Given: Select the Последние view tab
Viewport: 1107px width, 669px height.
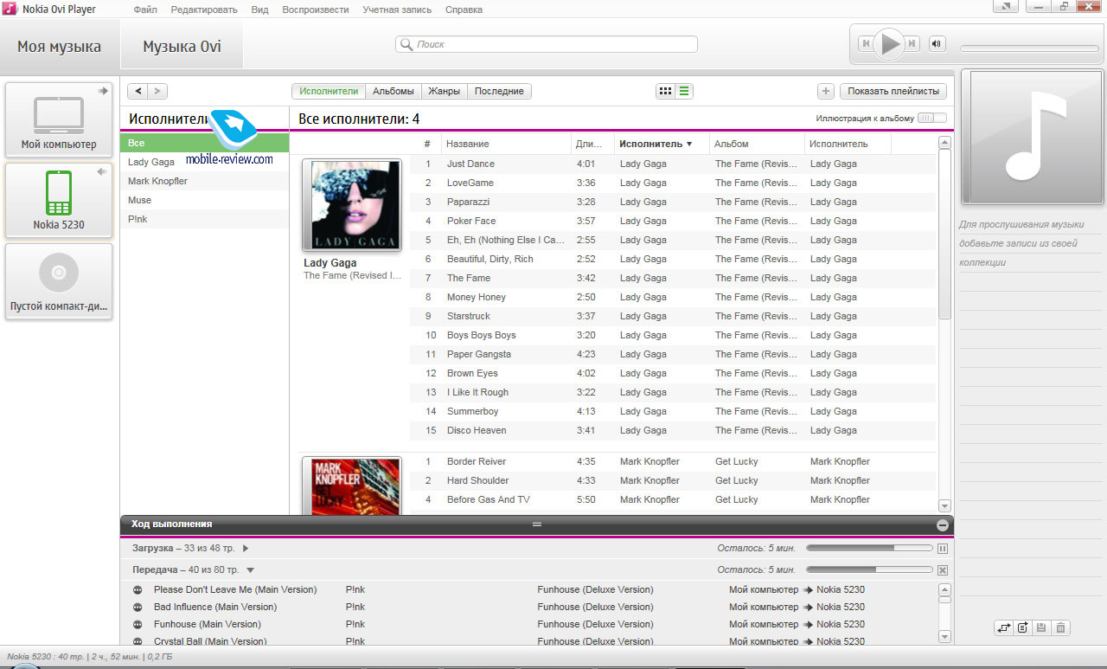Looking at the screenshot, I should click(x=499, y=91).
